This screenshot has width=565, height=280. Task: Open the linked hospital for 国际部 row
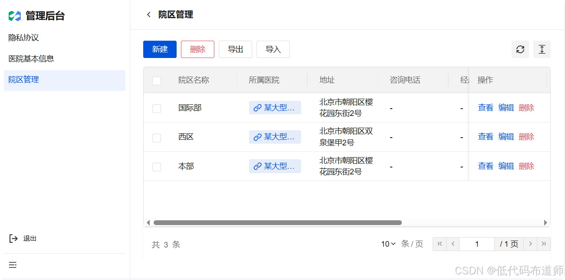coord(275,107)
